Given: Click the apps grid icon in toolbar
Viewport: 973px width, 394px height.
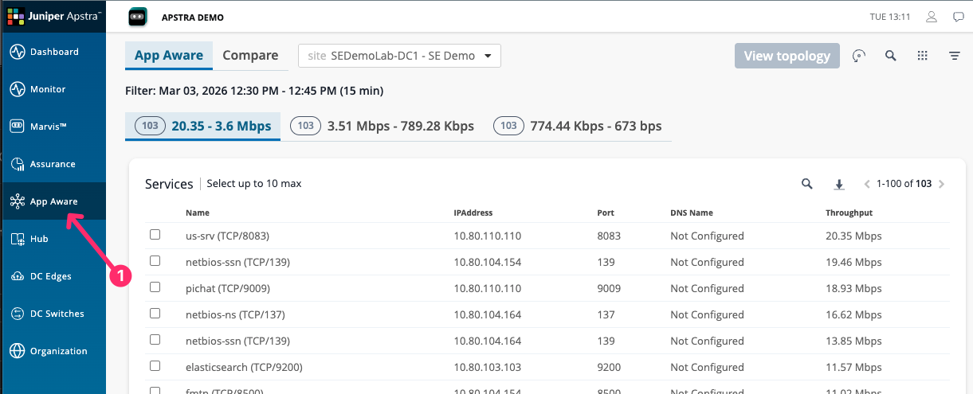Looking at the screenshot, I should pos(922,56).
